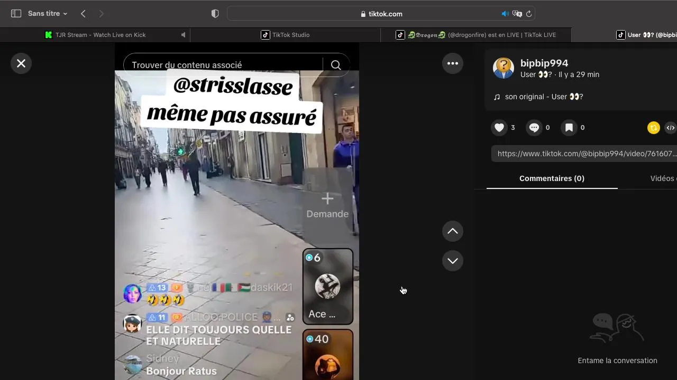Switch to 'TJR Stream - Watch Live on Kick' tab
This screenshot has height=380, width=677.
click(x=95, y=35)
